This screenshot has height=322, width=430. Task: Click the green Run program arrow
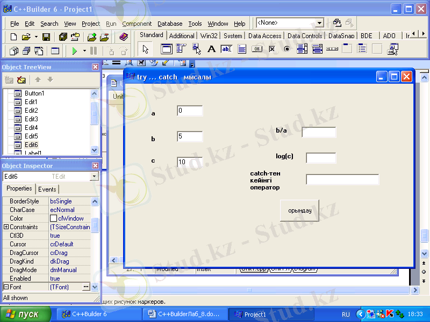(75, 51)
